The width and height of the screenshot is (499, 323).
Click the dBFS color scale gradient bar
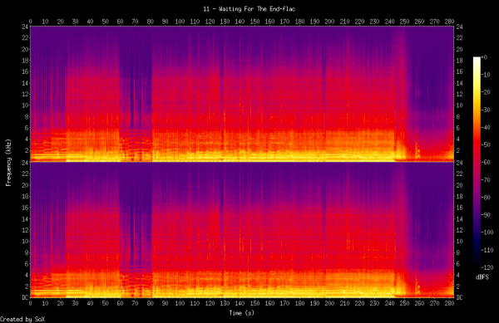[477, 162]
